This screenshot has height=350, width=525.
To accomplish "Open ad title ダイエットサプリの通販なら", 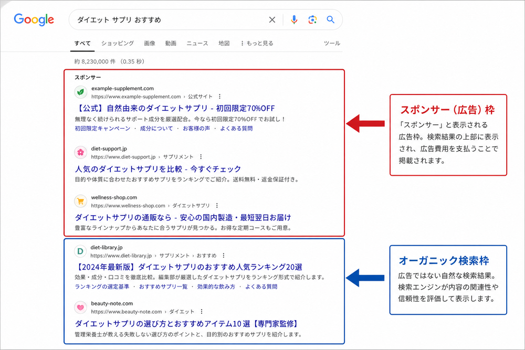I will coord(183,217).
